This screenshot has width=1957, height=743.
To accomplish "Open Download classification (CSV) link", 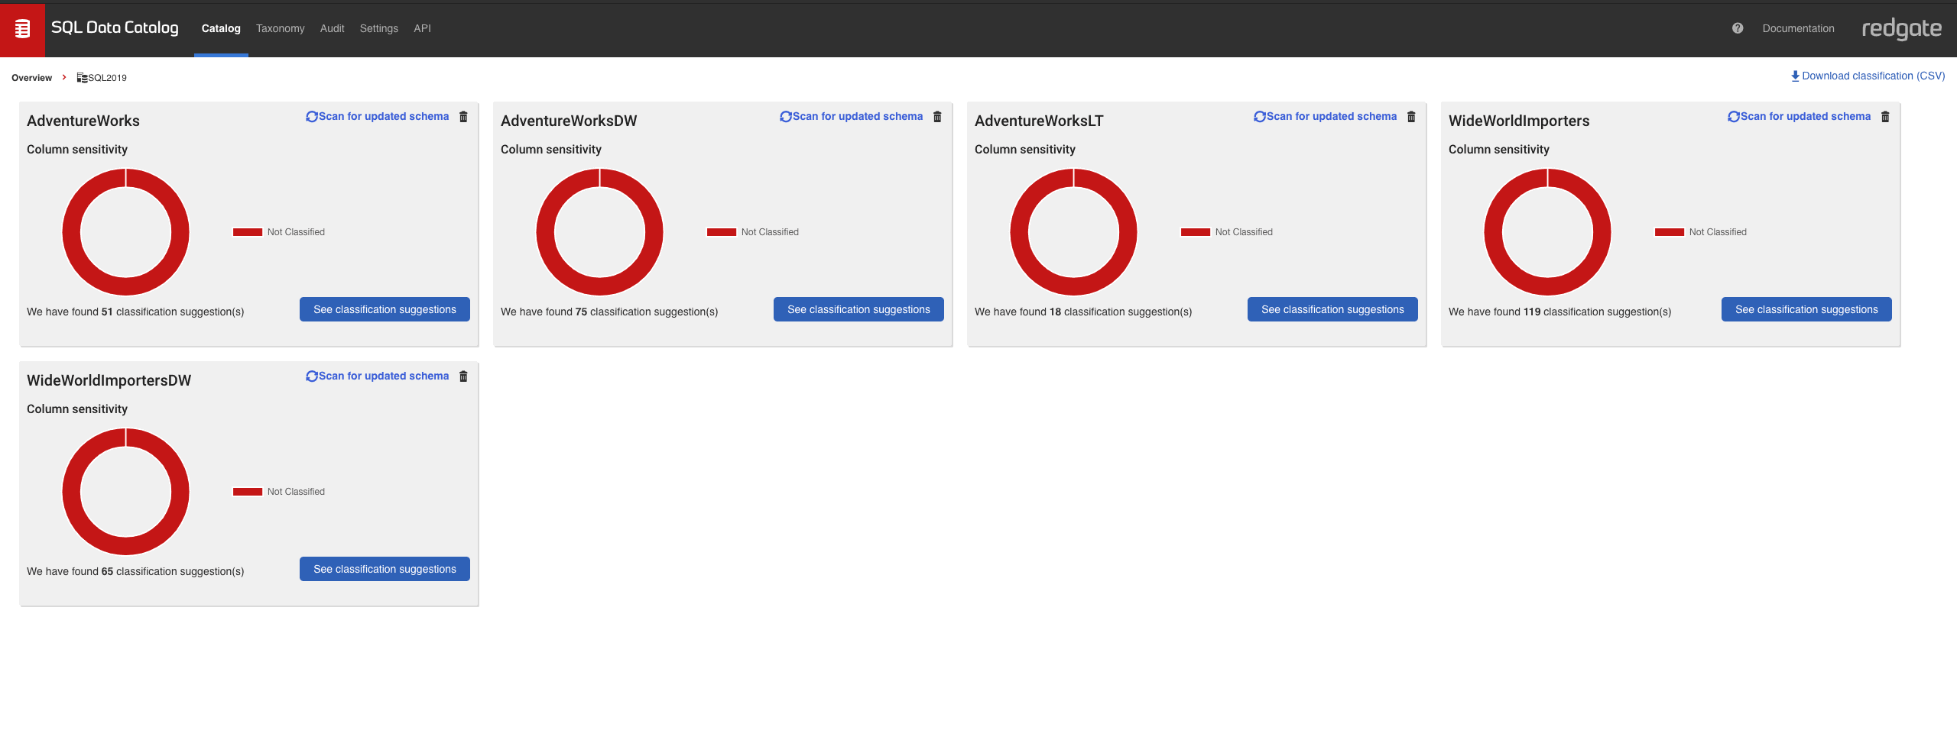I will tap(1868, 76).
